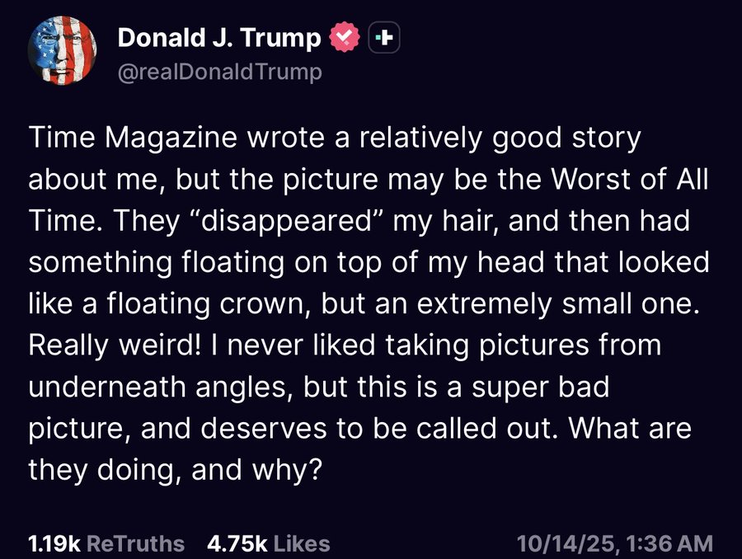Click the closing text "they doing, and why?"
Screen dimensions: 742x559
tap(173, 469)
